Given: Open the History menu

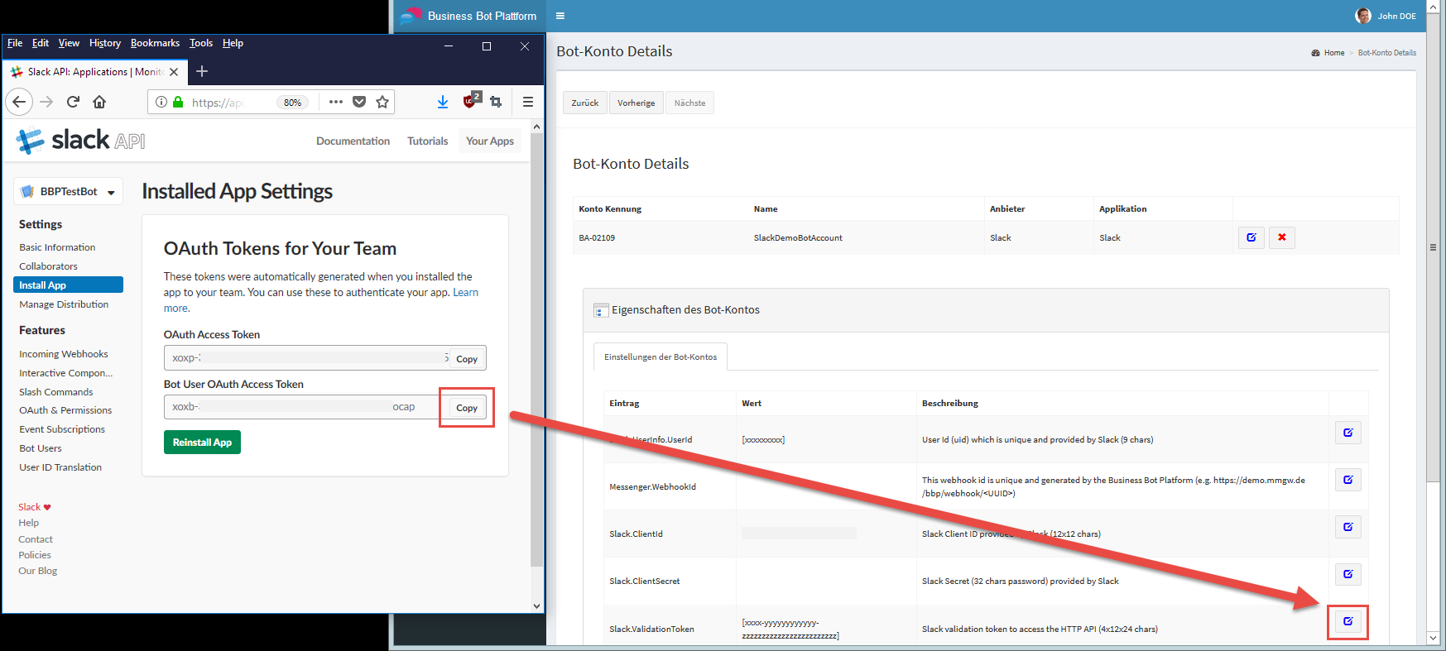Looking at the screenshot, I should [105, 43].
